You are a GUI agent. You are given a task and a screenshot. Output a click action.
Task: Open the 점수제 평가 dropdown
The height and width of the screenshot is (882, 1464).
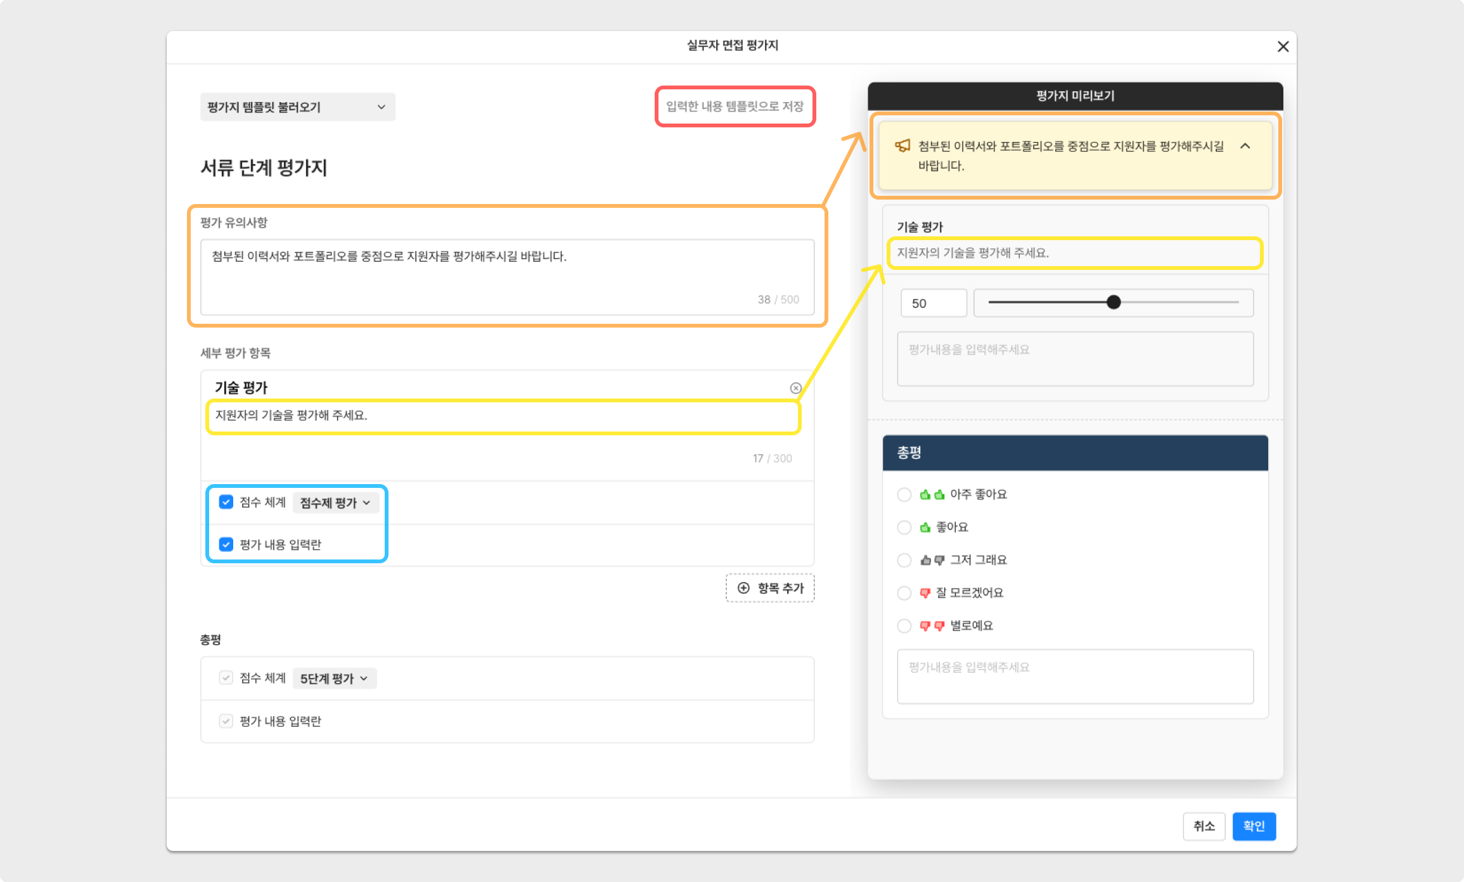point(335,503)
